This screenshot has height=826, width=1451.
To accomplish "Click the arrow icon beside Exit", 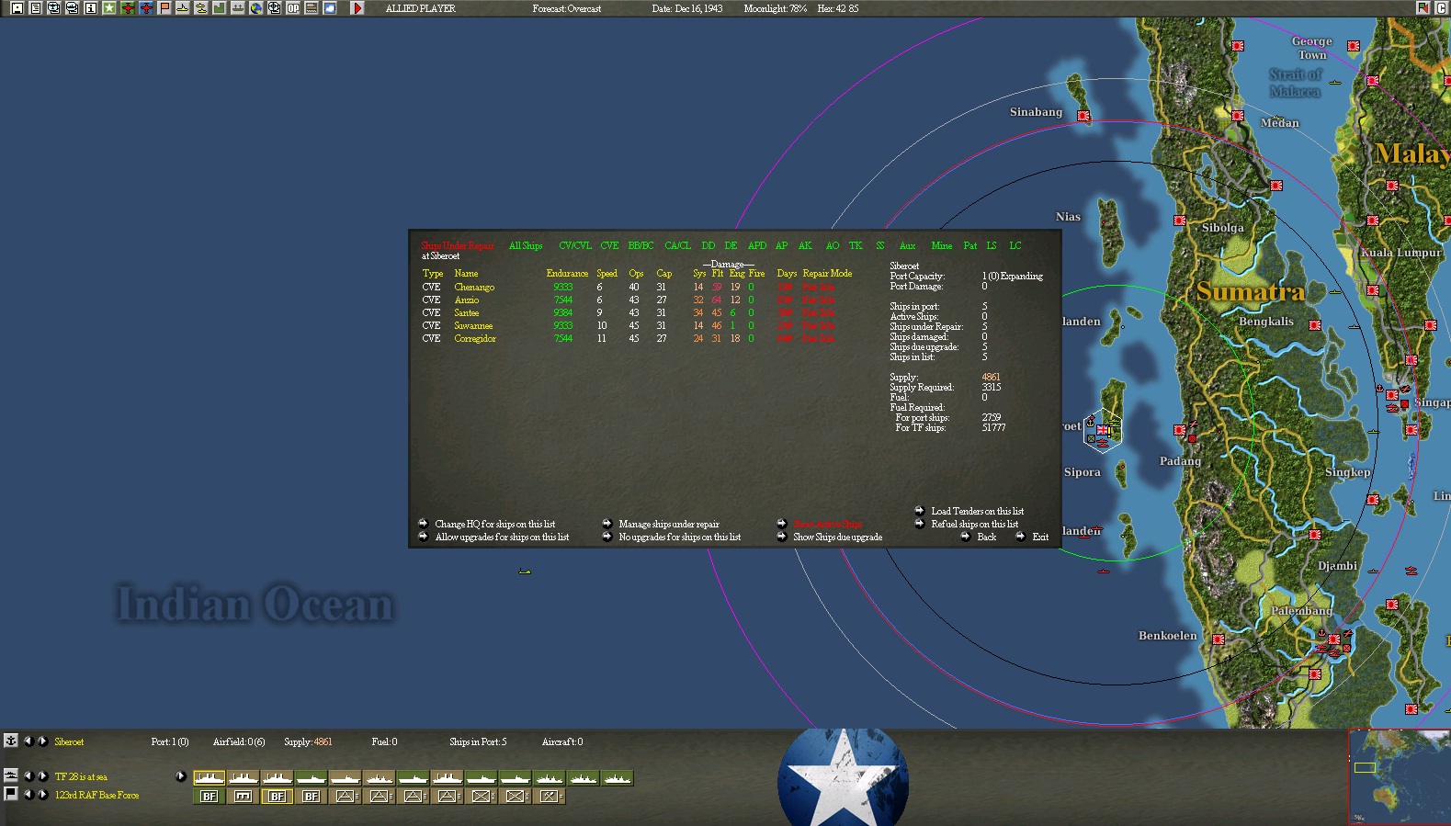I will (1020, 537).
